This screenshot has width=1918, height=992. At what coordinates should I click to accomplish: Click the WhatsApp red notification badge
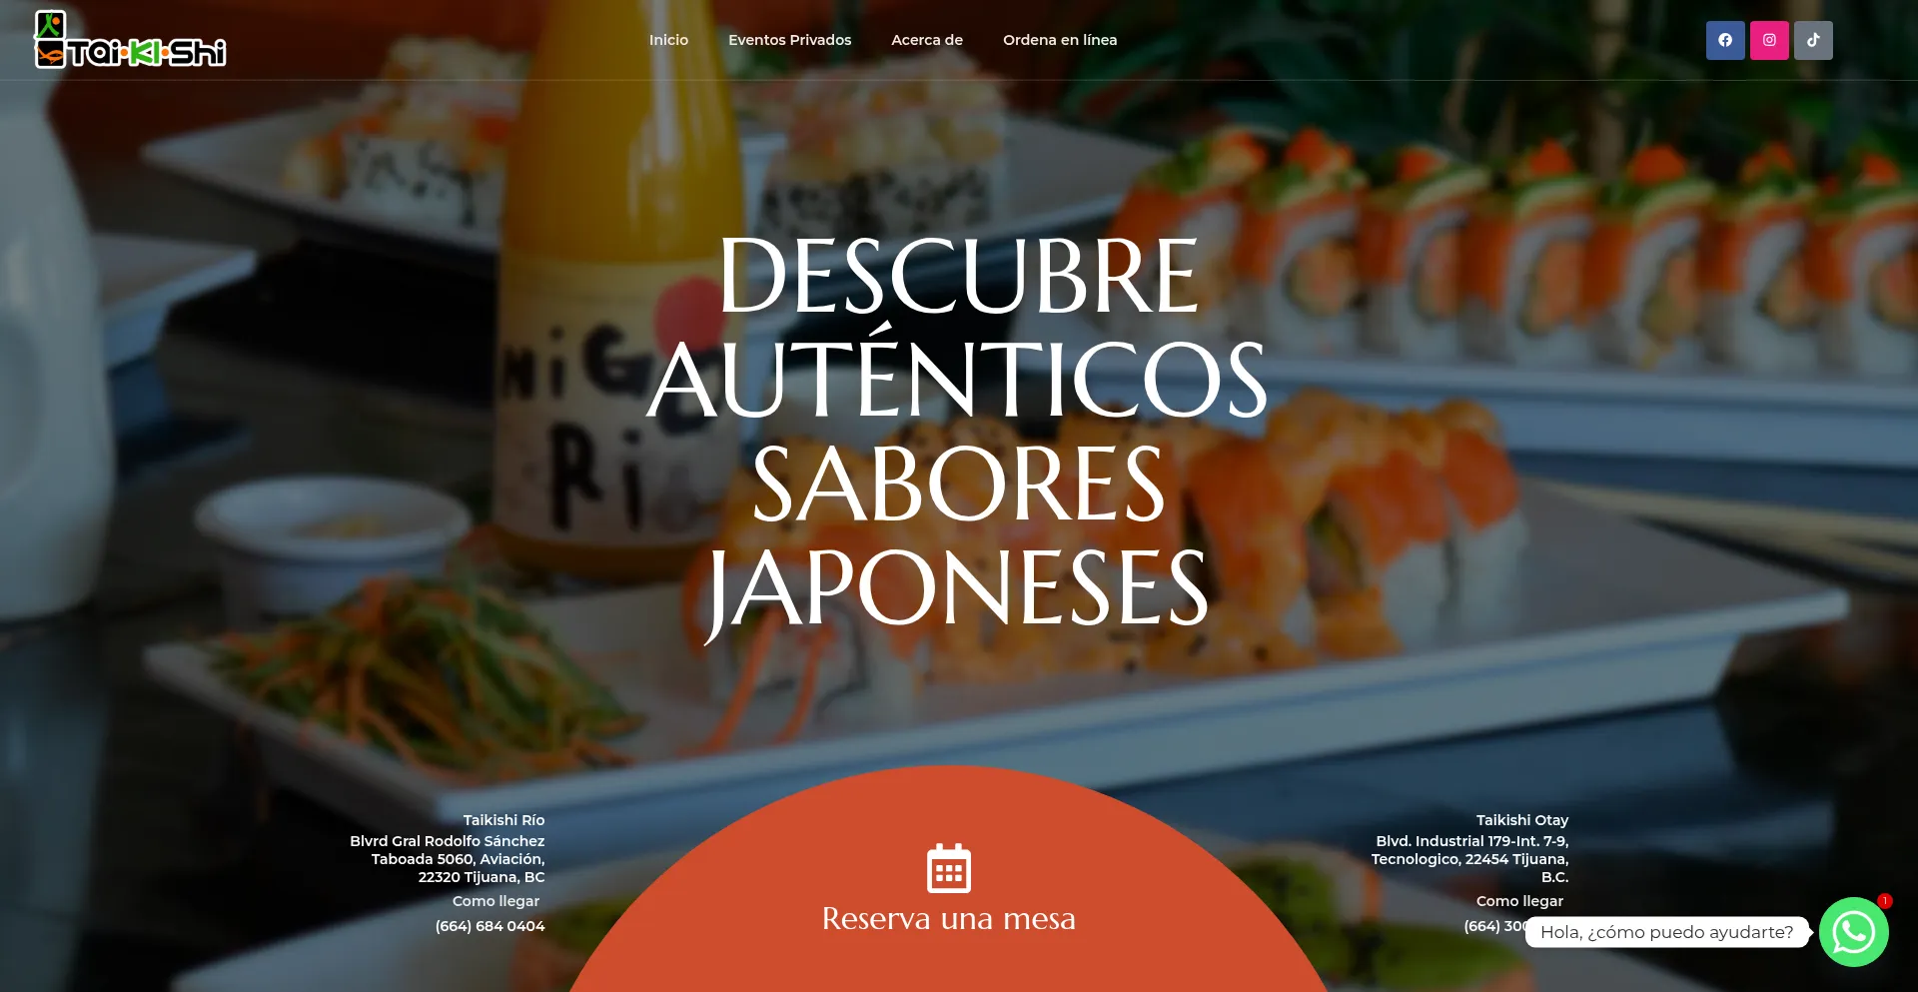coord(1885,901)
